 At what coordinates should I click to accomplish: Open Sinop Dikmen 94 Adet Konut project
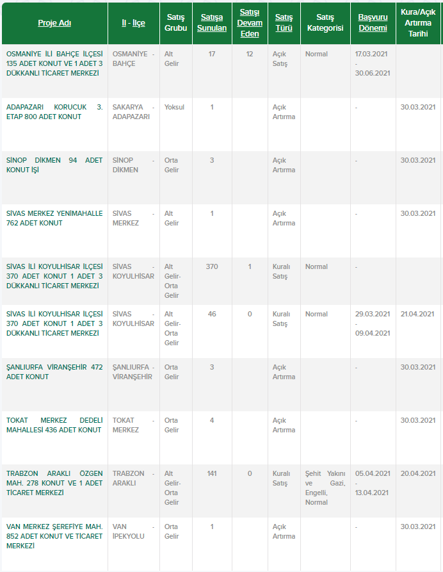(54, 165)
